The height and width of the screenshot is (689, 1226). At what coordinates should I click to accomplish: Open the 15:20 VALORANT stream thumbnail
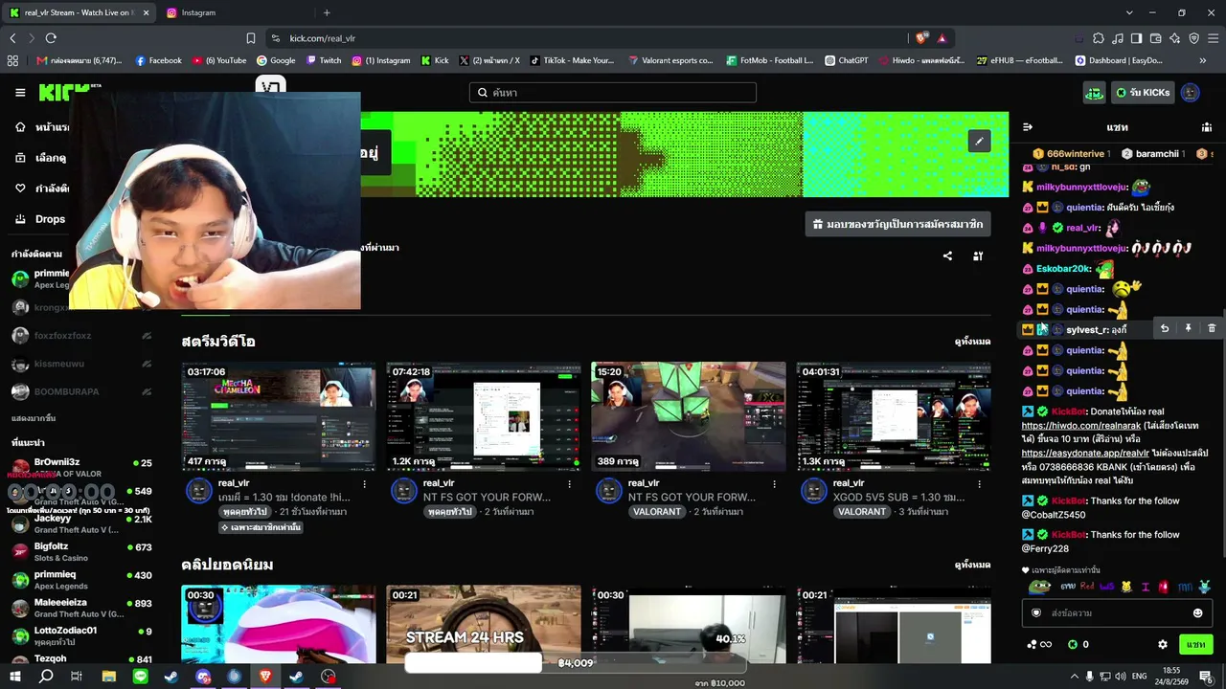click(x=689, y=416)
